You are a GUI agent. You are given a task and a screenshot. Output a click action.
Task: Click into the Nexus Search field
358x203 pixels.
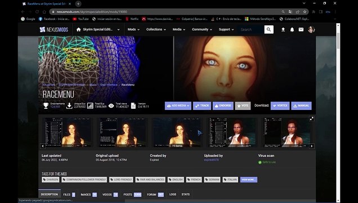251,29
